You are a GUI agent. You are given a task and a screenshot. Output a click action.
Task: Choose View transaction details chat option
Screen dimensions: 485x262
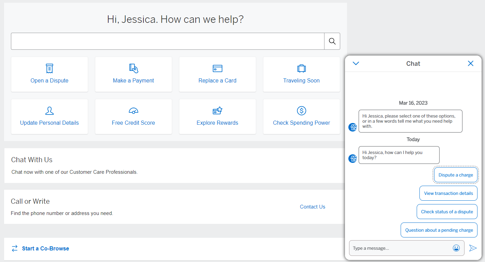coord(448,193)
